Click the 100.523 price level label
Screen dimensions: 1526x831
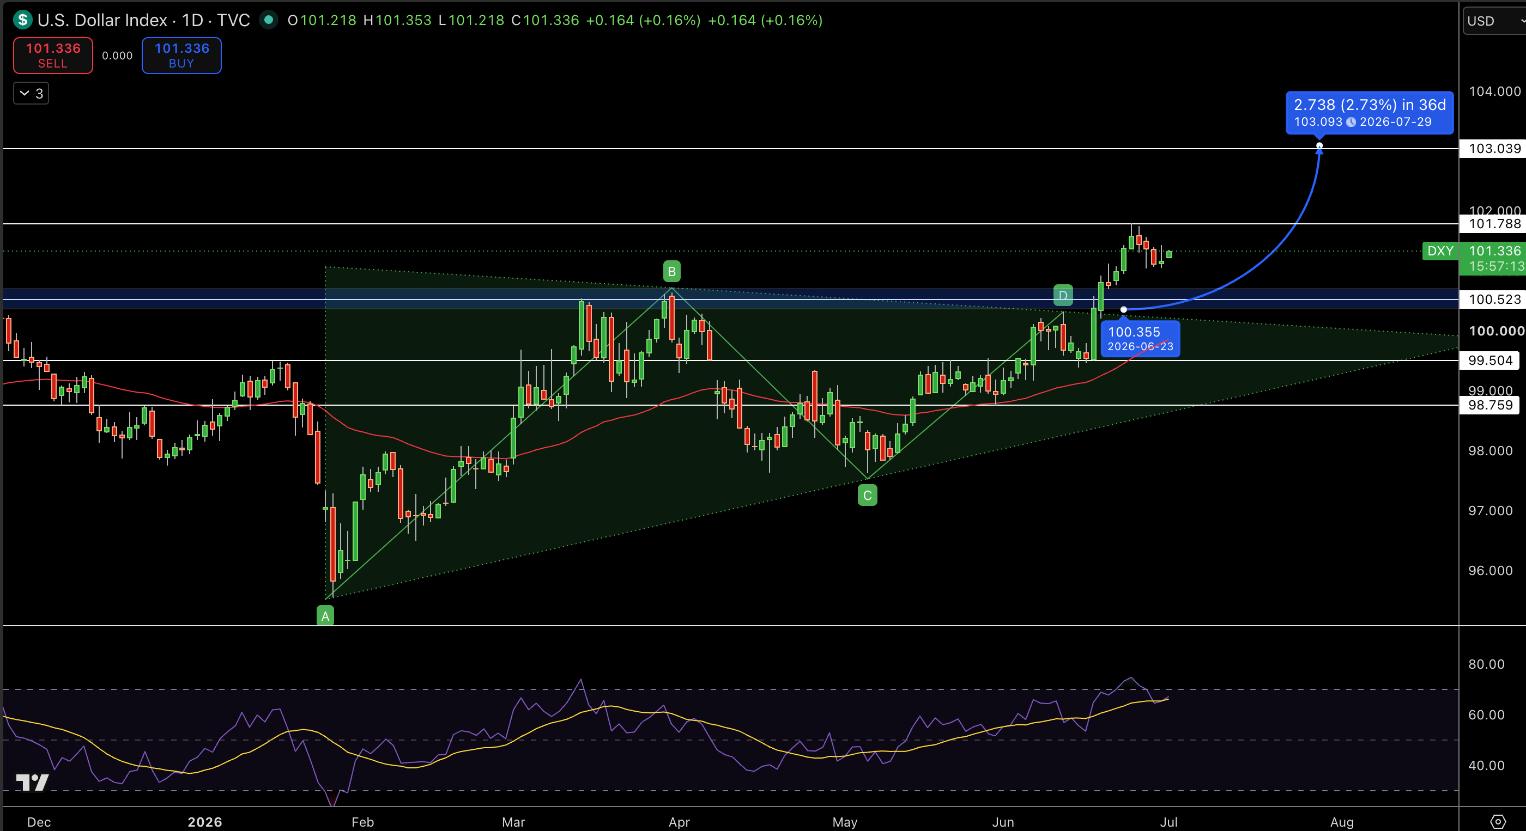click(x=1493, y=300)
